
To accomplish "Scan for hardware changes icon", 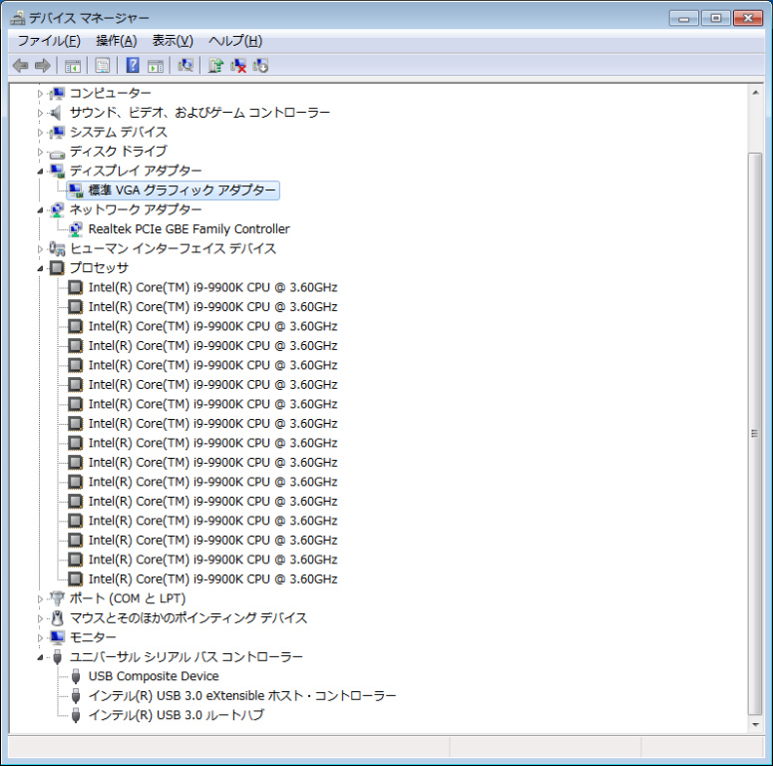I will (x=186, y=65).
